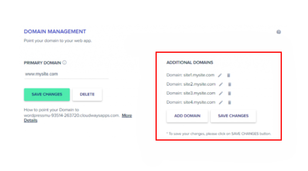The image size is (308, 171).
Task: Delete site1.mysite.com using trash icon
Action: [228, 75]
